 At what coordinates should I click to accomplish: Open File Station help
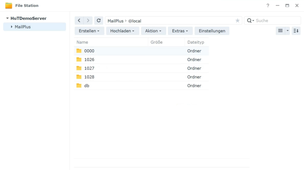point(268,5)
